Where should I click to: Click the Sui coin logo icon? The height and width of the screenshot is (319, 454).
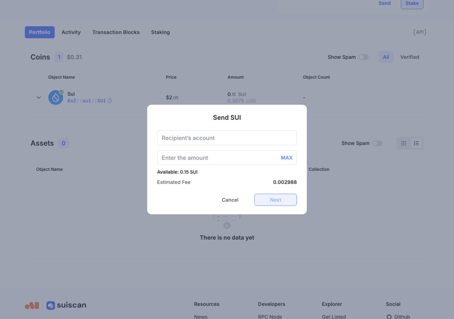(56, 97)
